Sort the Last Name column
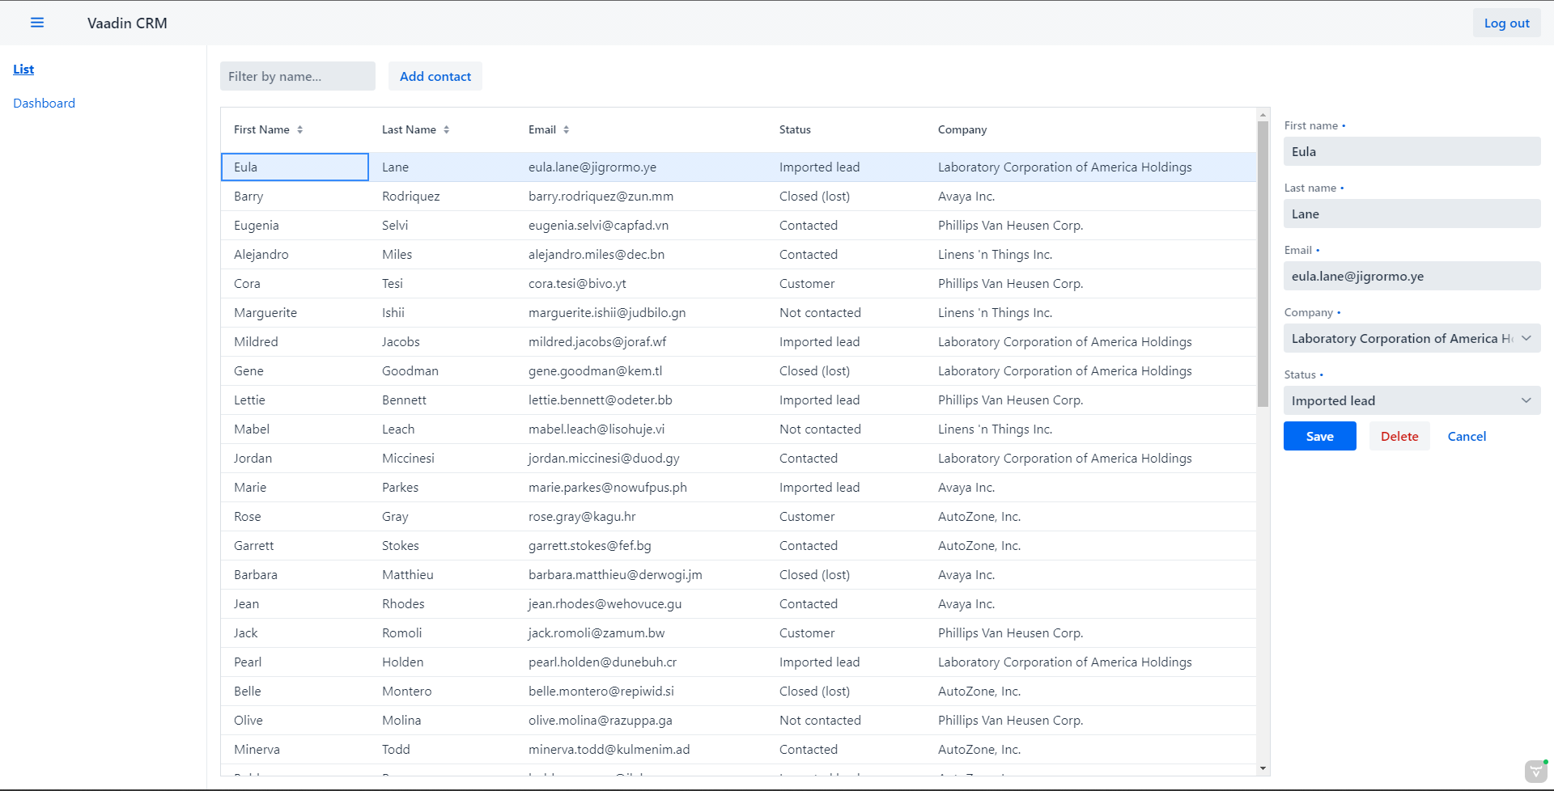Screen dimensions: 1554x791 pyautogui.click(x=448, y=129)
